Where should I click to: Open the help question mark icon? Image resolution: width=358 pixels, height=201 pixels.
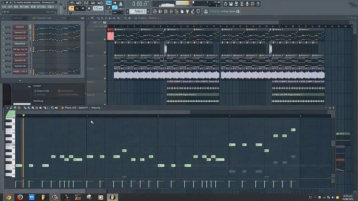(x=258, y=4)
